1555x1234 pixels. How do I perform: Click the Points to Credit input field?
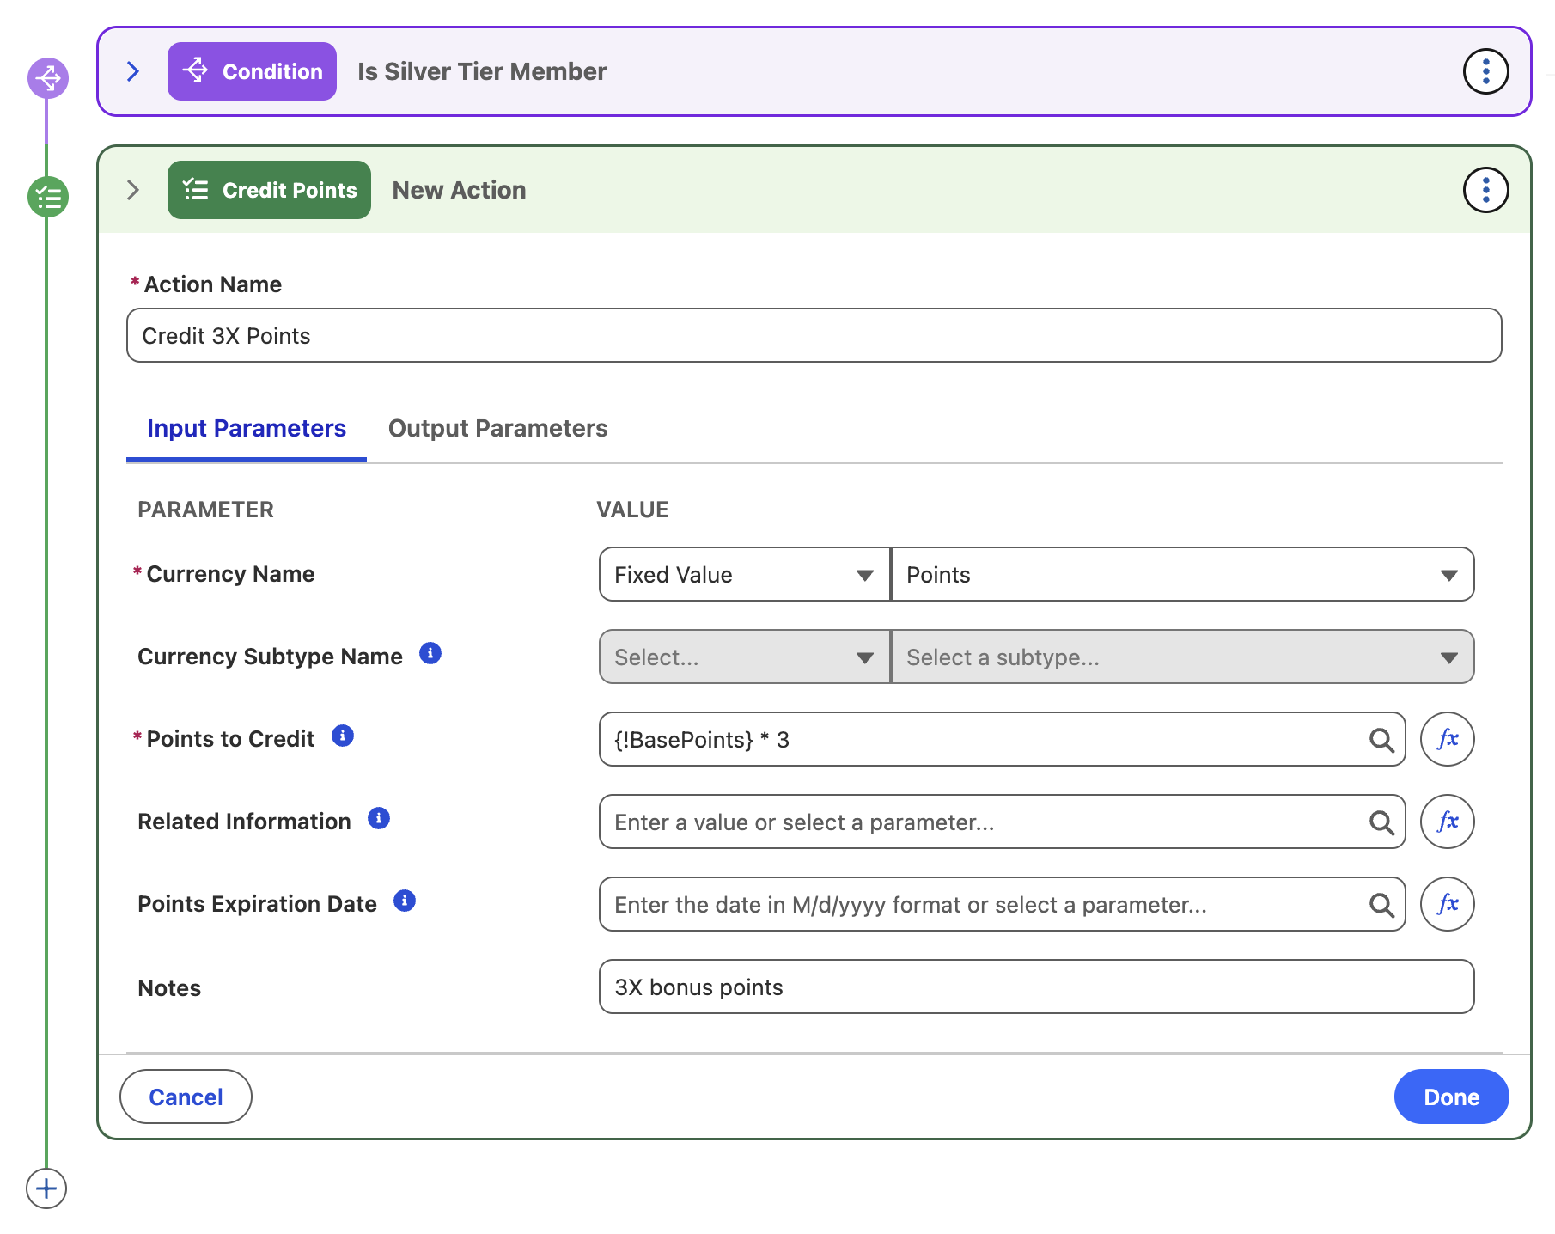click(1002, 739)
